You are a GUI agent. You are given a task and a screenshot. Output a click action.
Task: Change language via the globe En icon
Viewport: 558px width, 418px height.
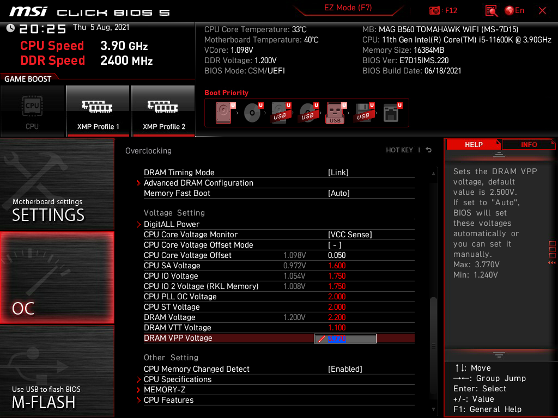point(514,11)
